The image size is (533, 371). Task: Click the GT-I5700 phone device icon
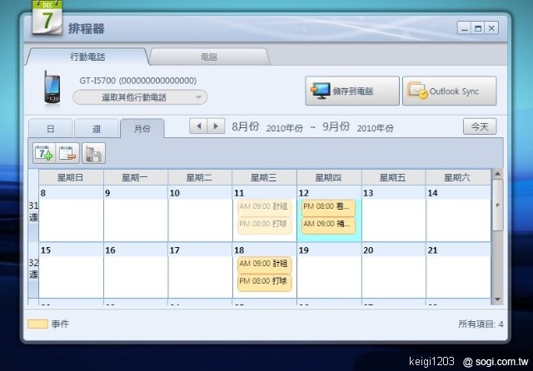tap(54, 89)
